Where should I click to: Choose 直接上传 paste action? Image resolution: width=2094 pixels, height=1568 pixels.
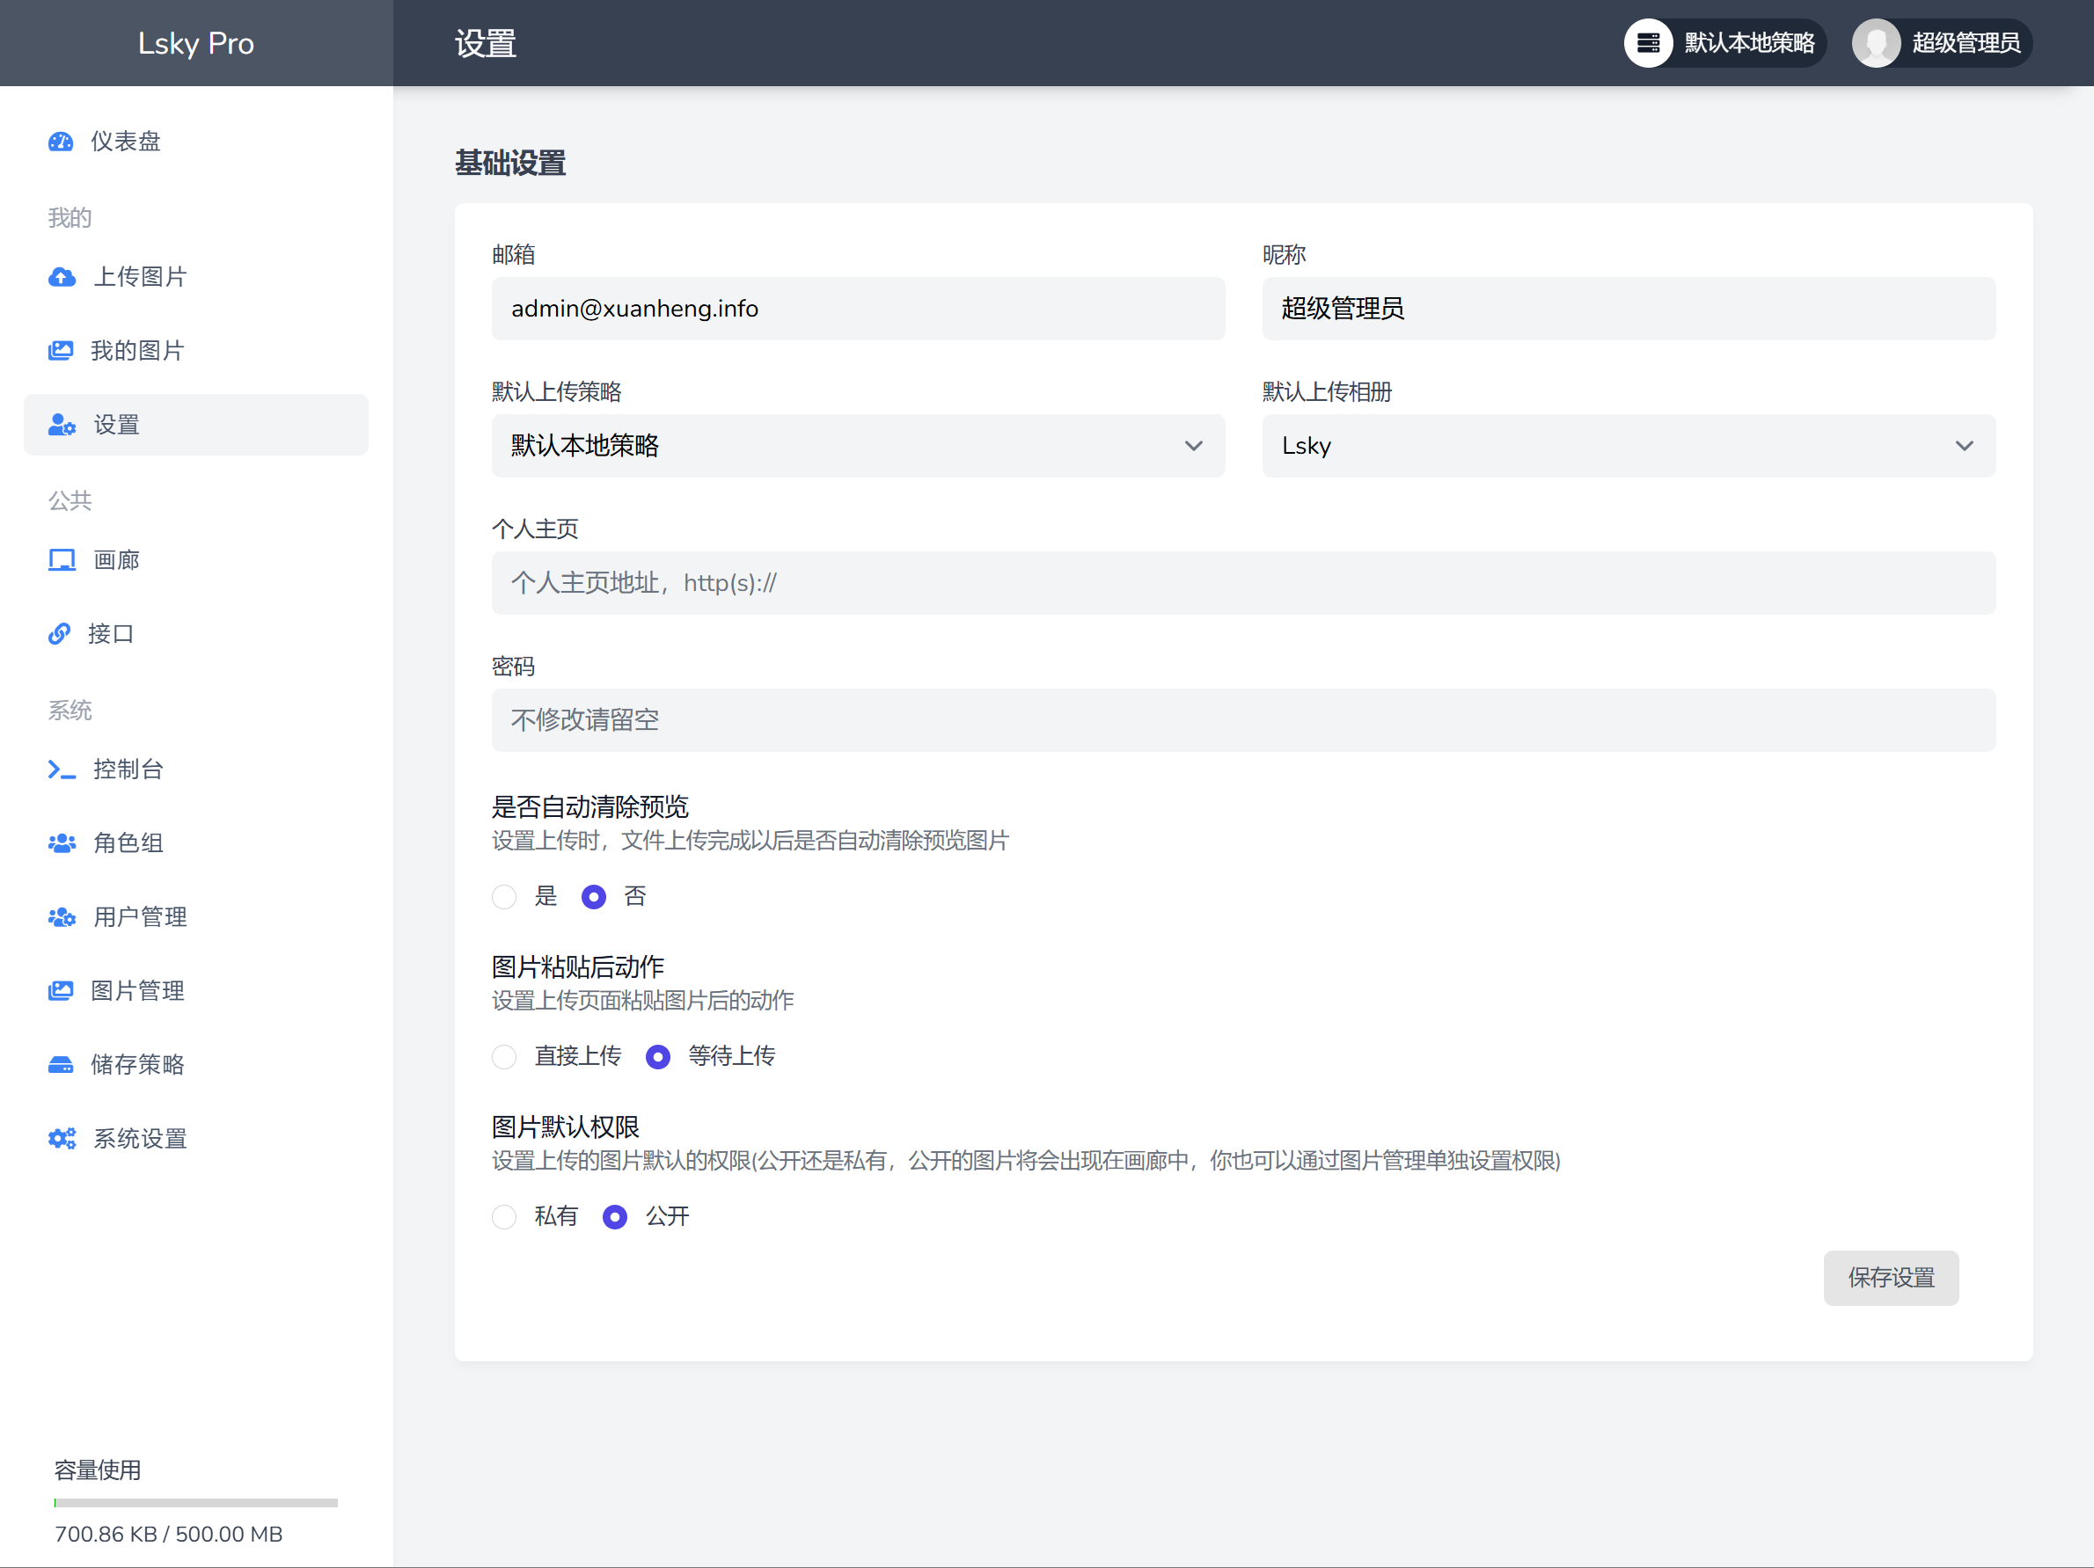(504, 1057)
